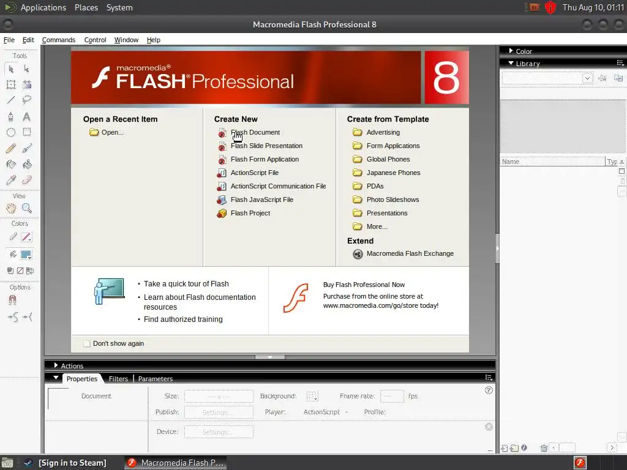Select the Zoom magnifier tool
The image size is (627, 470).
pos(26,208)
